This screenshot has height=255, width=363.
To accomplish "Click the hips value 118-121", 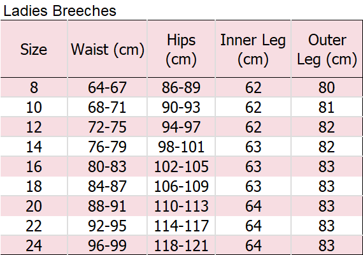I will coord(181,245).
